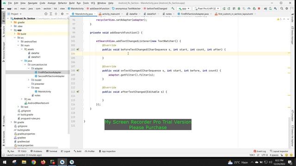This screenshot has height=166, width=296.
Task: Switch to activity_main.xml editor tab
Action: click(111, 14)
